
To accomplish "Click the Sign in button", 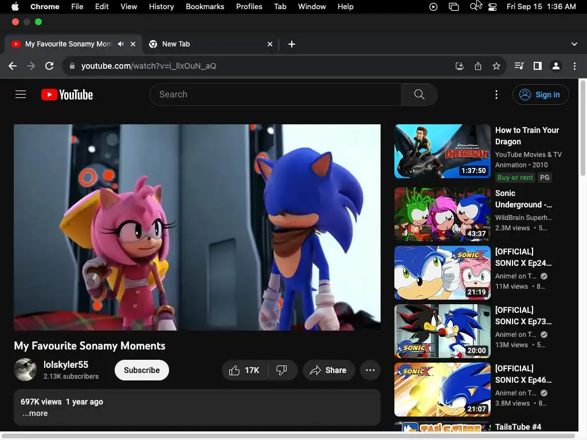I will (x=541, y=95).
